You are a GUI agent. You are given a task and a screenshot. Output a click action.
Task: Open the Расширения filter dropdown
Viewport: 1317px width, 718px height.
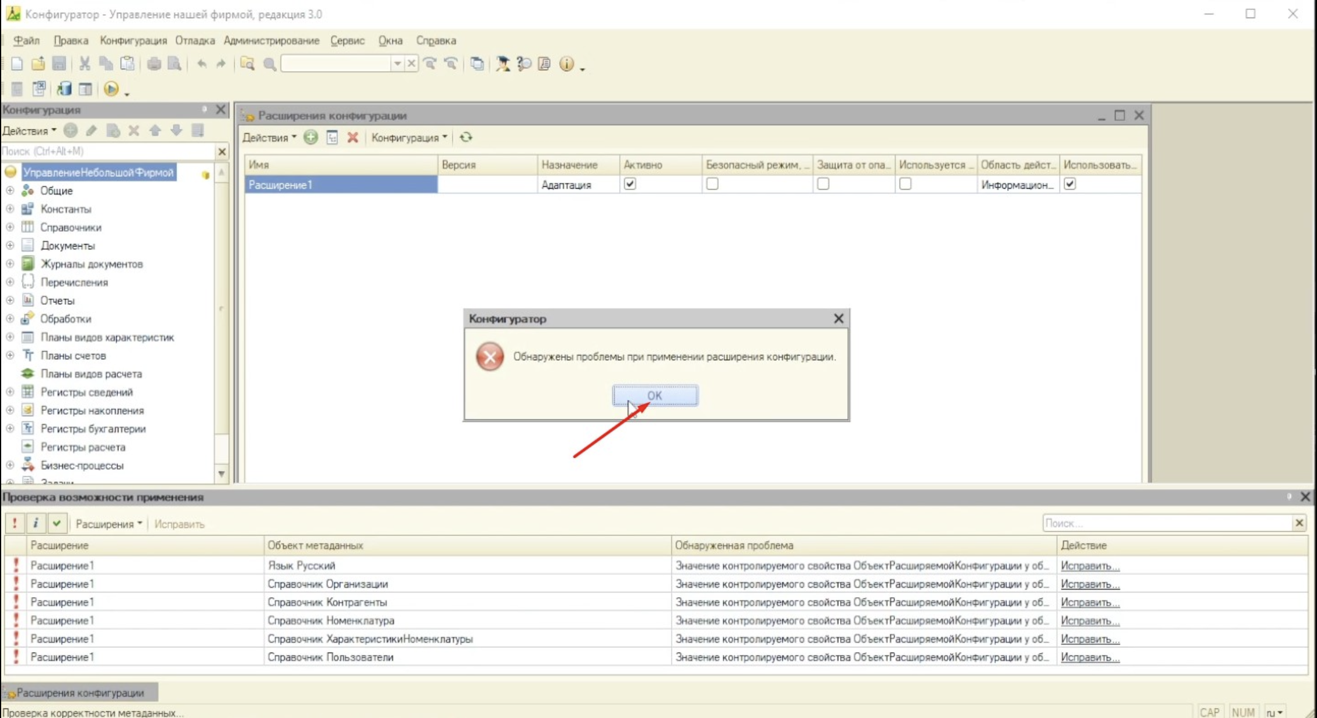point(109,524)
